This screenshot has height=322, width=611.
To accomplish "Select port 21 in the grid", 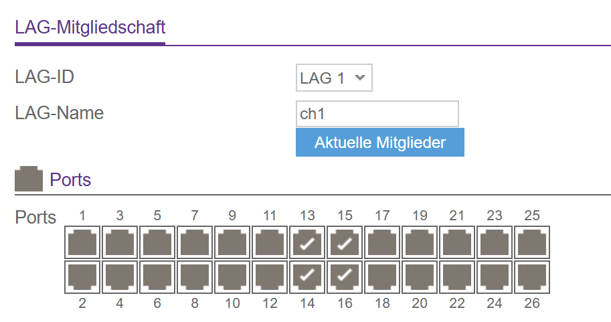I will [457, 242].
